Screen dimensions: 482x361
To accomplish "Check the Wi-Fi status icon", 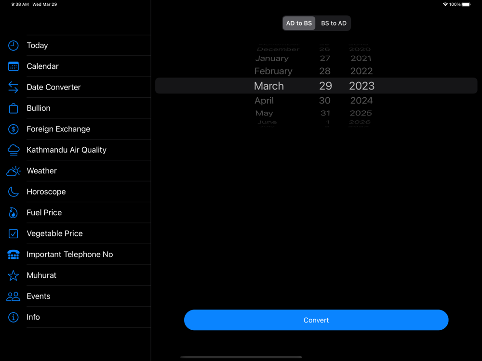I will (x=445, y=4).
